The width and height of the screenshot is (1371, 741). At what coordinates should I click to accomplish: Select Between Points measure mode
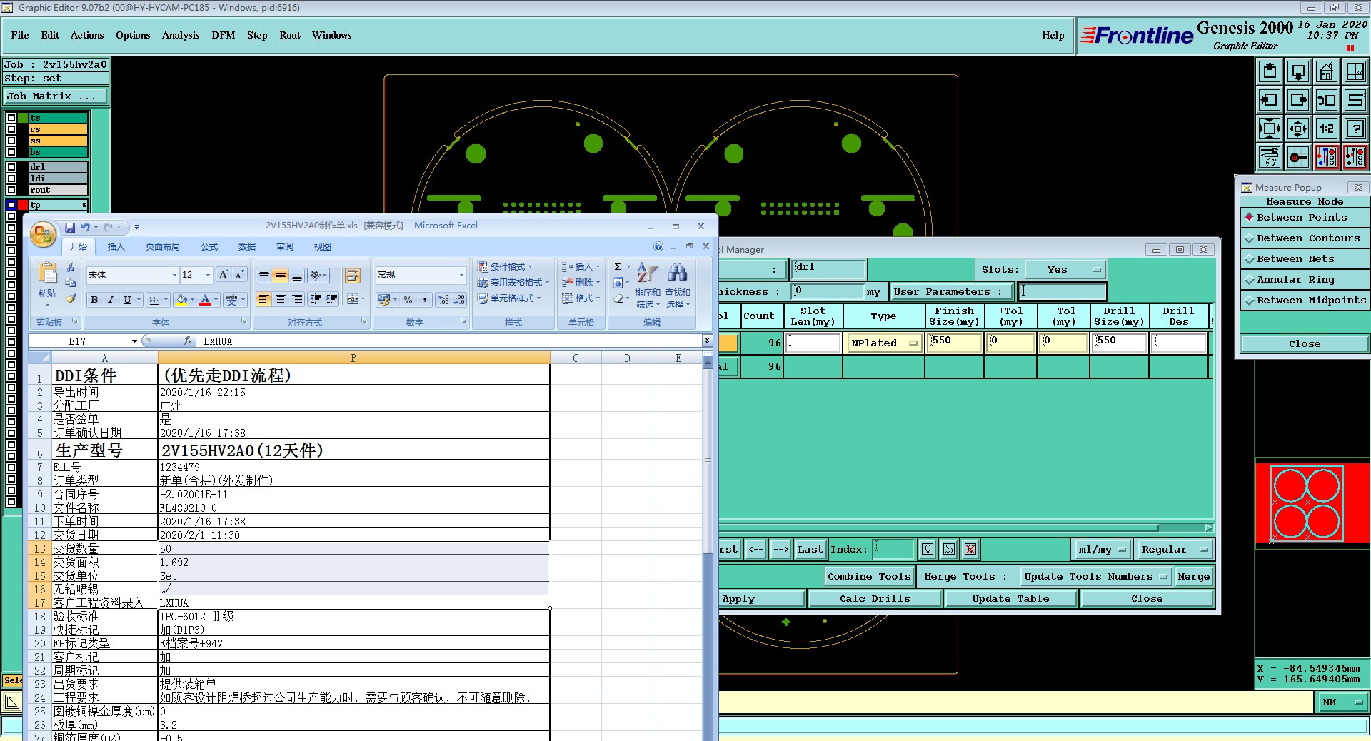coord(1305,218)
